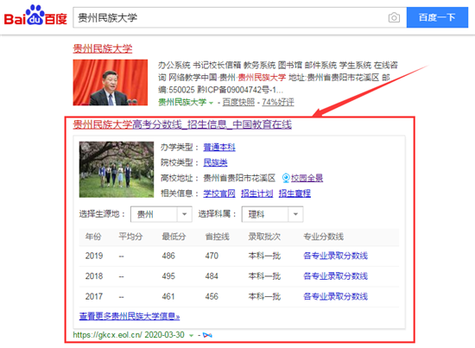This screenshot has height=348, width=475.
Task: Click the 校园全景 panorama icon
Action: click(x=286, y=178)
